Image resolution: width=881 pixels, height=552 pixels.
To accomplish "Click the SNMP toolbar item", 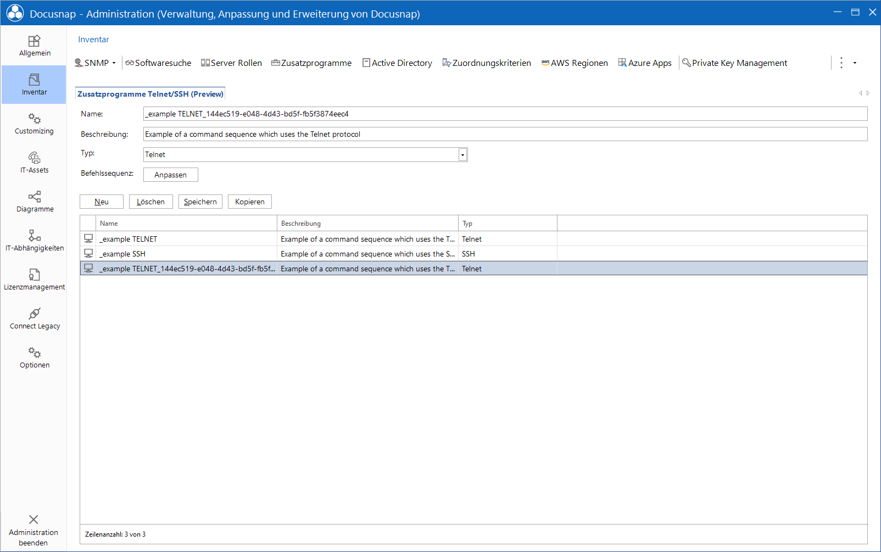I will click(x=92, y=63).
